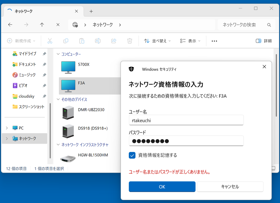Toggle the 詳細 details pane icon
Viewport: 280px width, 203px height.
[263, 41]
